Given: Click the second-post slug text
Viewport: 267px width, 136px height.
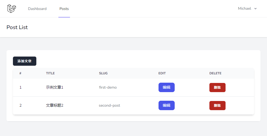Looking at the screenshot, I should pyautogui.click(x=109, y=106).
